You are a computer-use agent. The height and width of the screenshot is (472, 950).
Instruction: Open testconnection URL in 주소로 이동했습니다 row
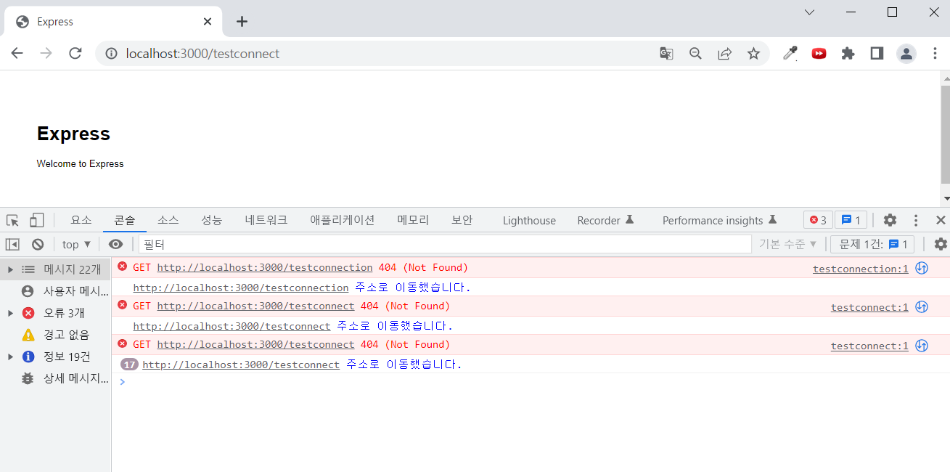[x=241, y=288]
